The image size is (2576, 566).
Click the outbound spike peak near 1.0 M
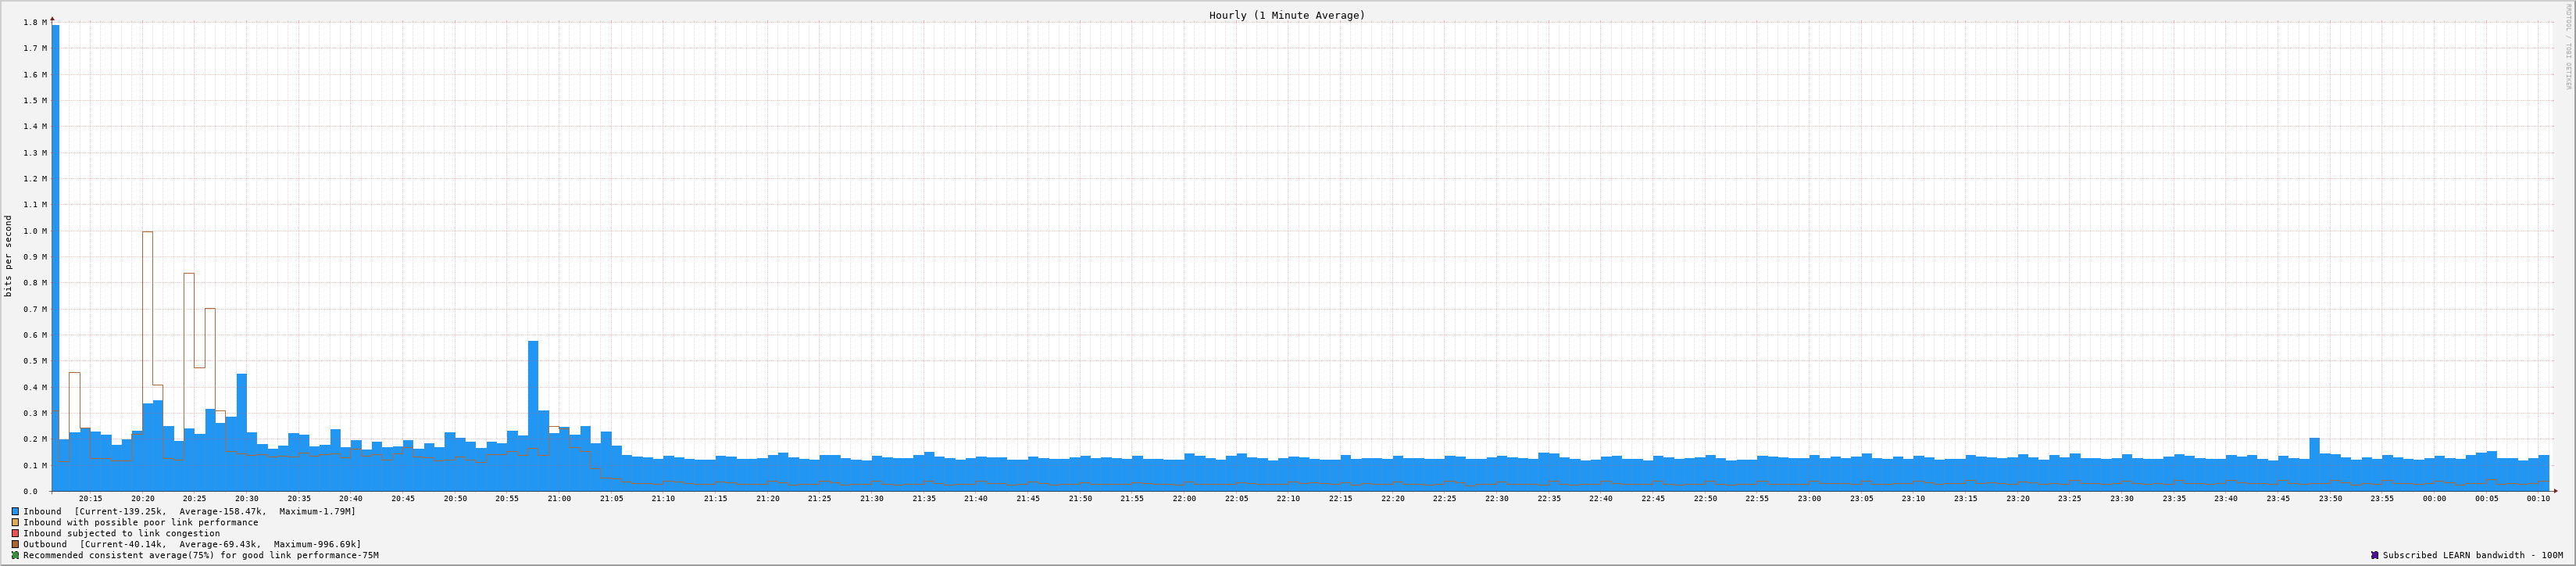pos(147,233)
